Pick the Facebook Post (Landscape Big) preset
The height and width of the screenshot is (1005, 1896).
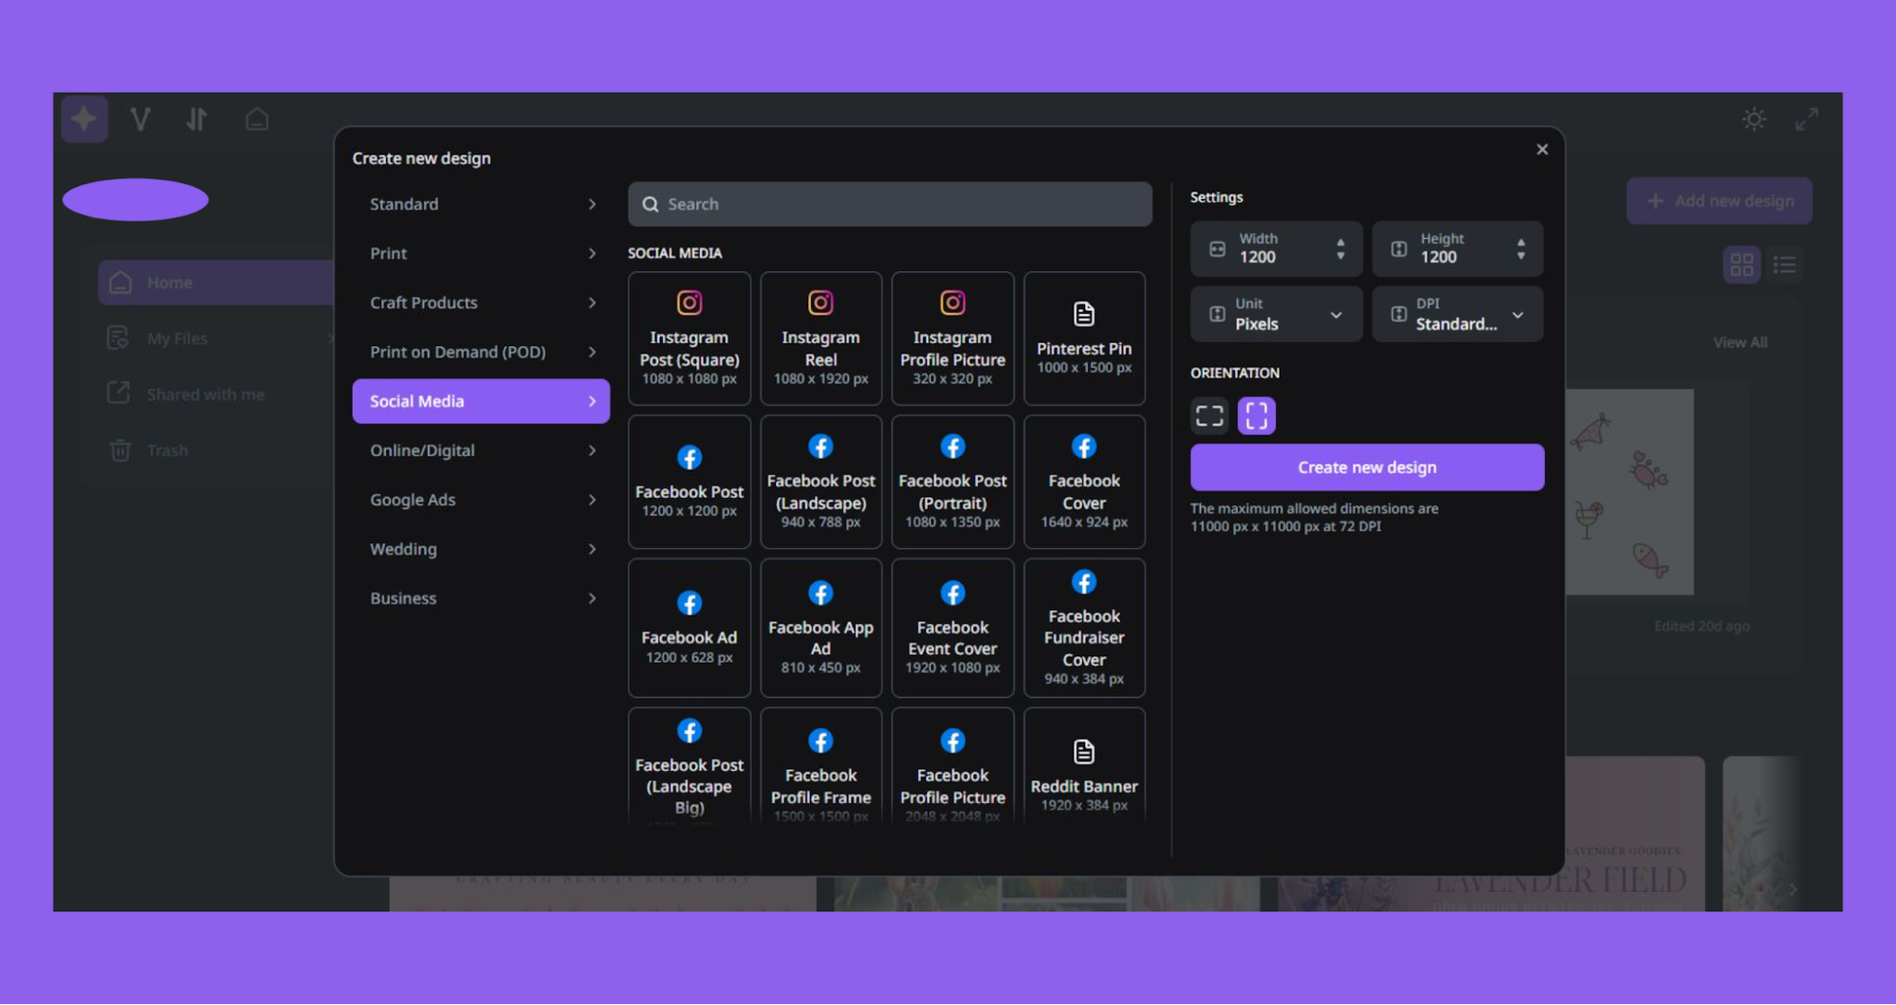click(x=689, y=766)
